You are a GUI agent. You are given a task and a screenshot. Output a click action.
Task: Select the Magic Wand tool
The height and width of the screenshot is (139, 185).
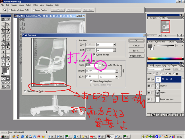click(8, 28)
